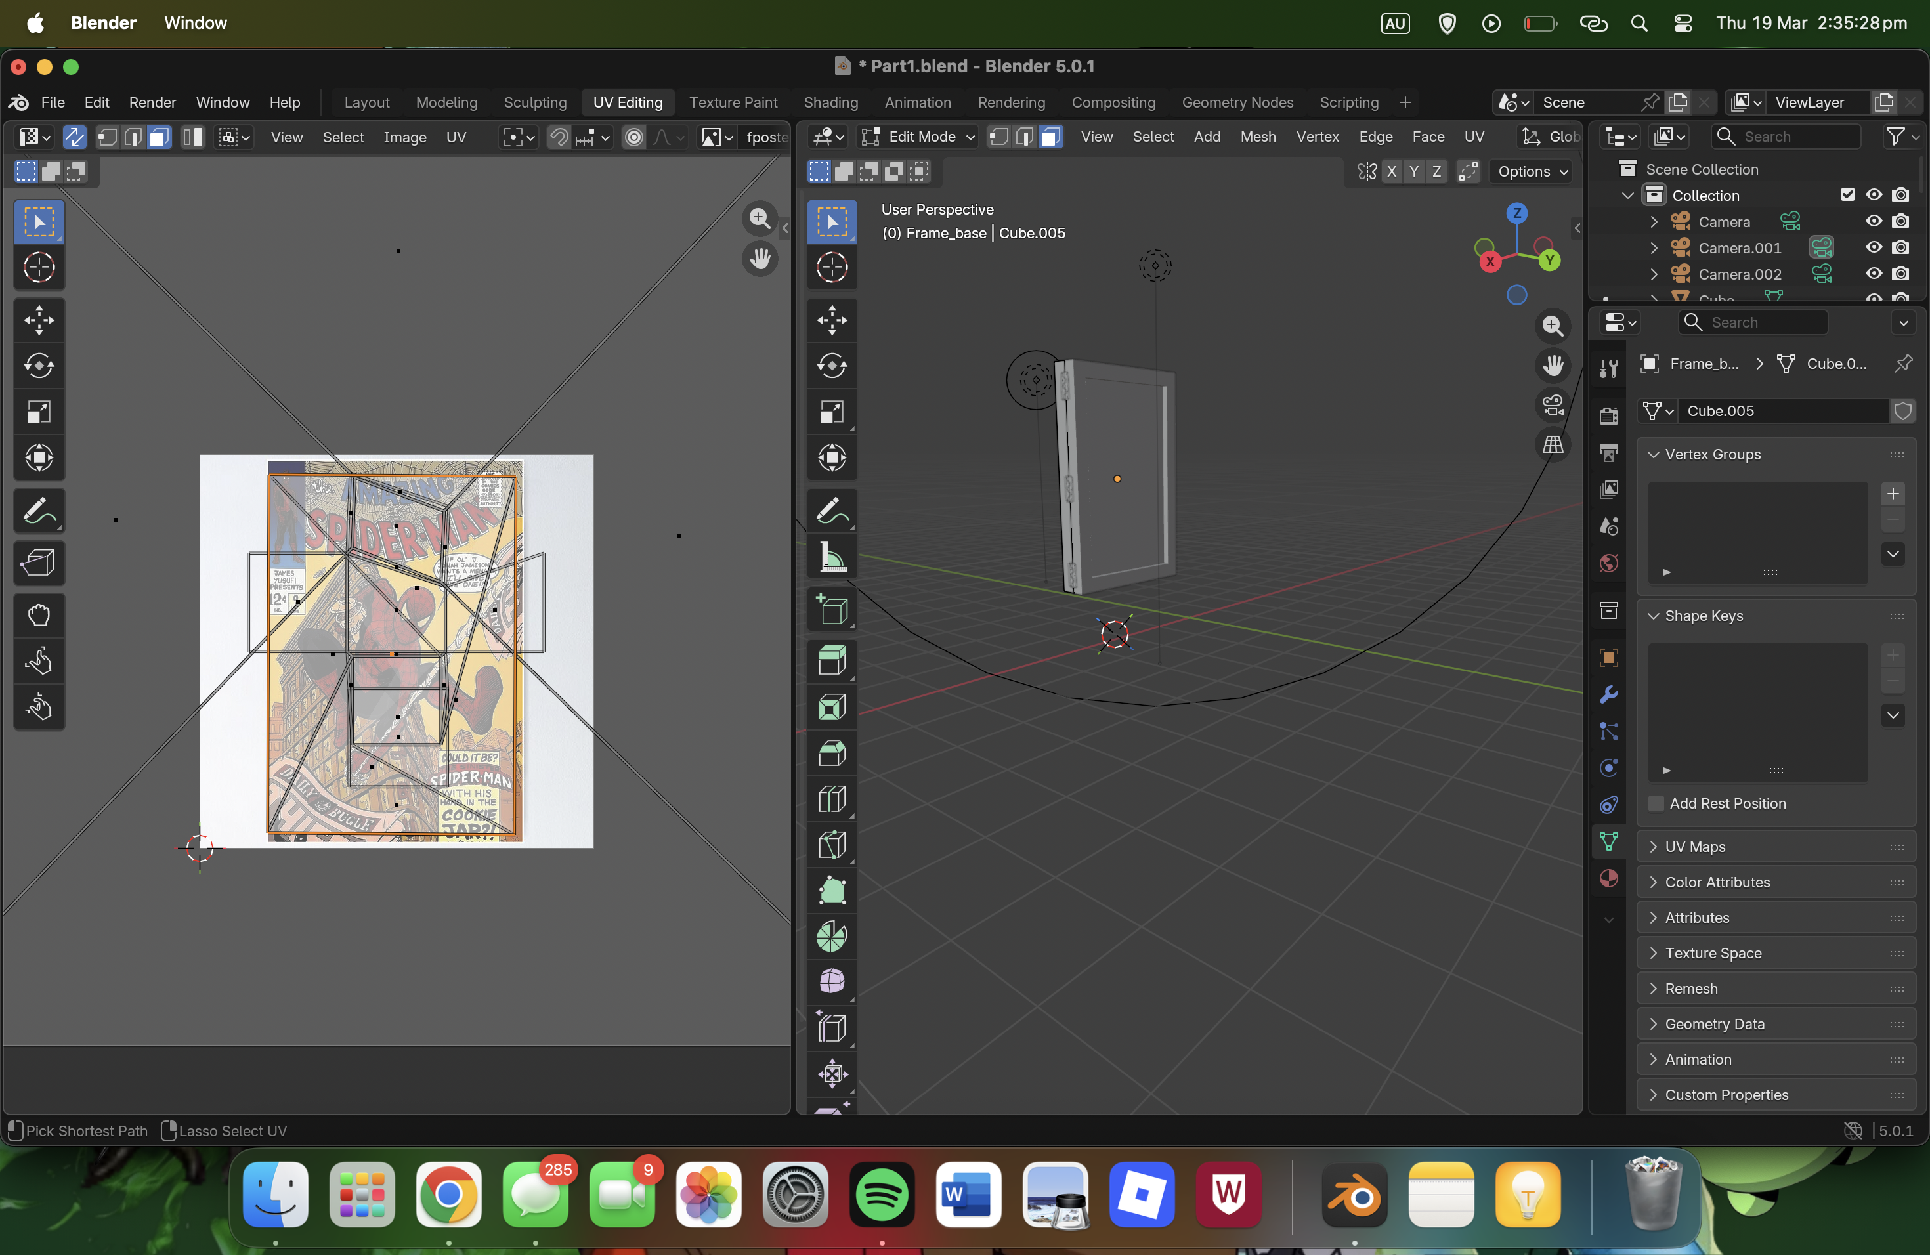Enable the Add Rest Position checkbox
The width and height of the screenshot is (1930, 1255).
coord(1657,803)
